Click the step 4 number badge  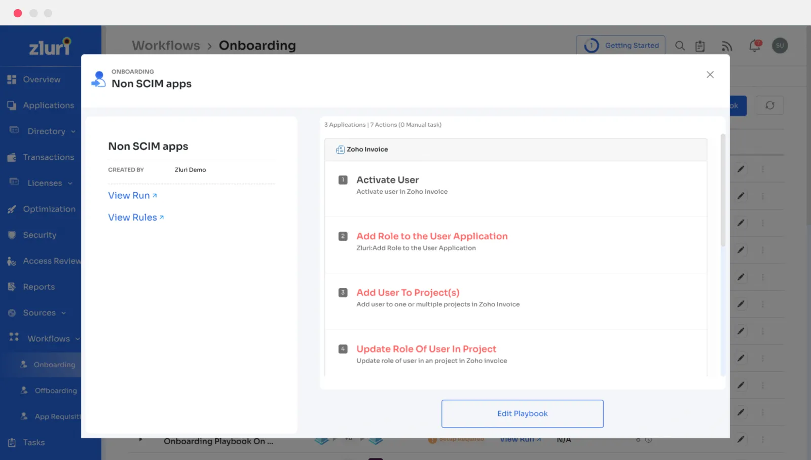point(343,349)
